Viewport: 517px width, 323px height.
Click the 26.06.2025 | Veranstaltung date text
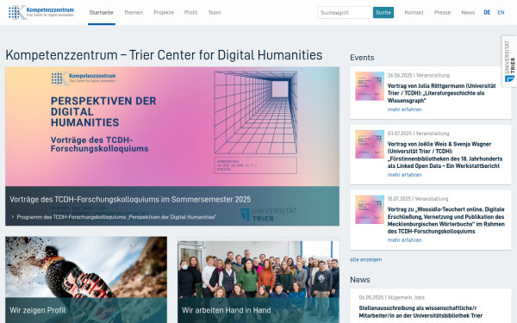point(419,75)
